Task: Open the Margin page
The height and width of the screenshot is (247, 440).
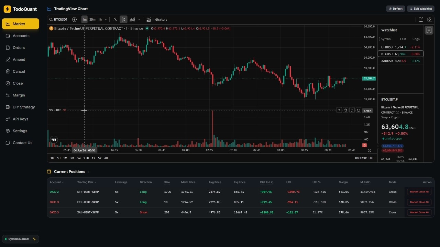Action: pyautogui.click(x=20, y=95)
